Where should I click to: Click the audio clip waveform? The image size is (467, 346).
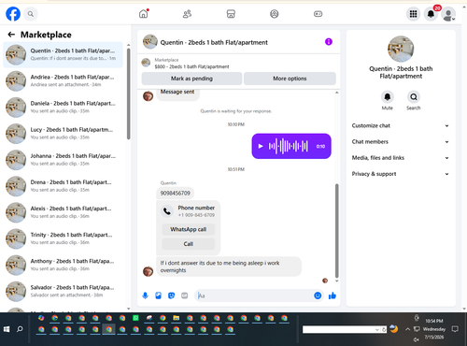[289, 146]
